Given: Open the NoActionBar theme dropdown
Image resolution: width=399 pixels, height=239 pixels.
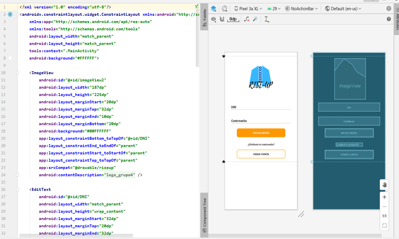Looking at the screenshot, I should [302, 9].
